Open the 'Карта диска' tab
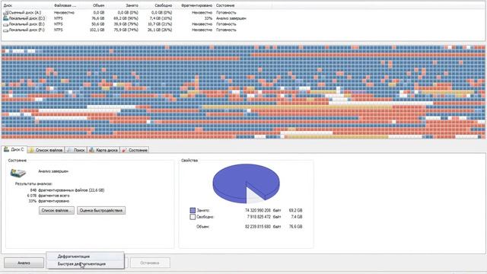The width and height of the screenshot is (487, 274). [x=103, y=150]
